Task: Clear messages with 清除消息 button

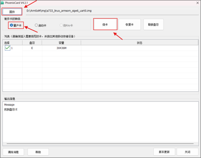Action: [13, 152]
